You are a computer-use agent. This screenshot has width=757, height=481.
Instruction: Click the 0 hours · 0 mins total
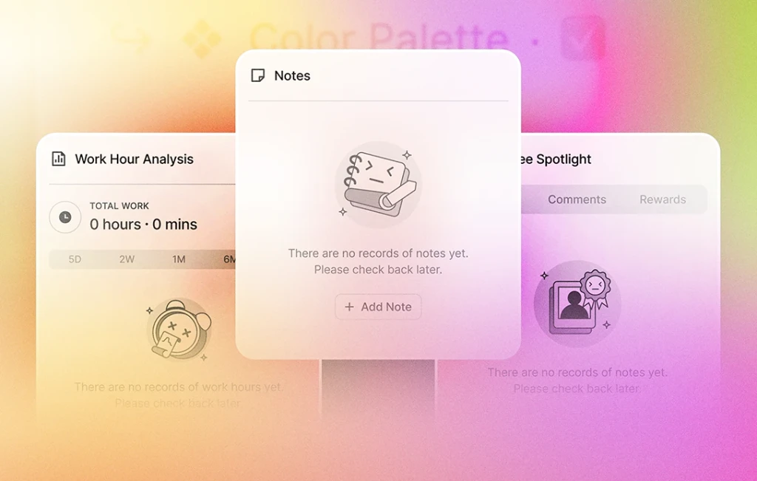tap(143, 225)
